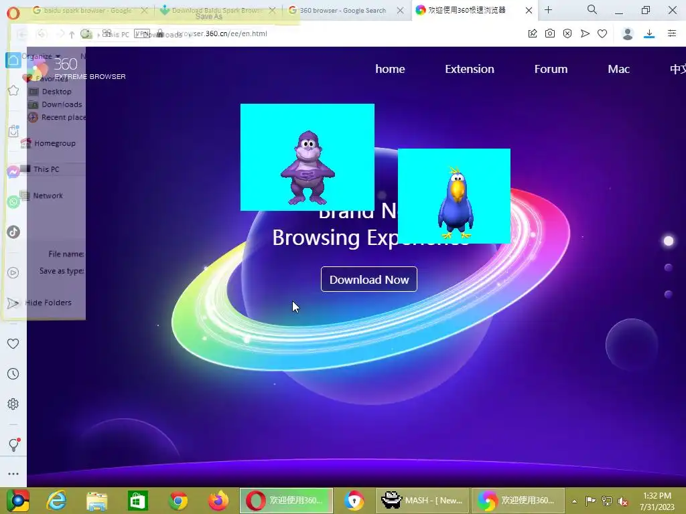
Task: Open the Forum menu item
Action: coord(551,69)
